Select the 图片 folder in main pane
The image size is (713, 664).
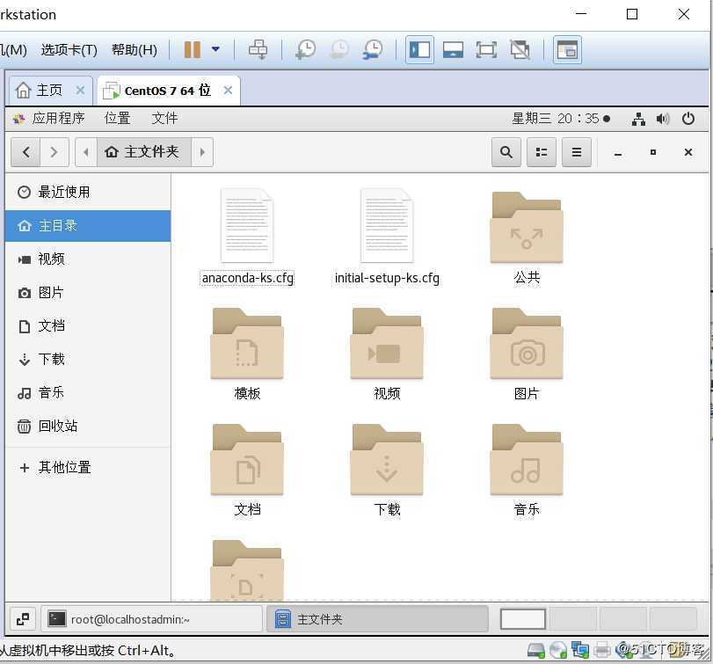[x=527, y=354]
